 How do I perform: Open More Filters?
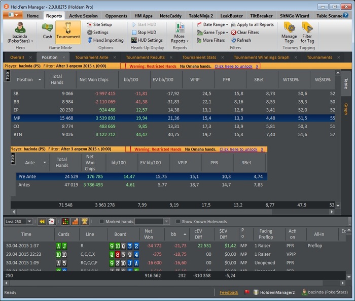pyautogui.click(x=211, y=40)
